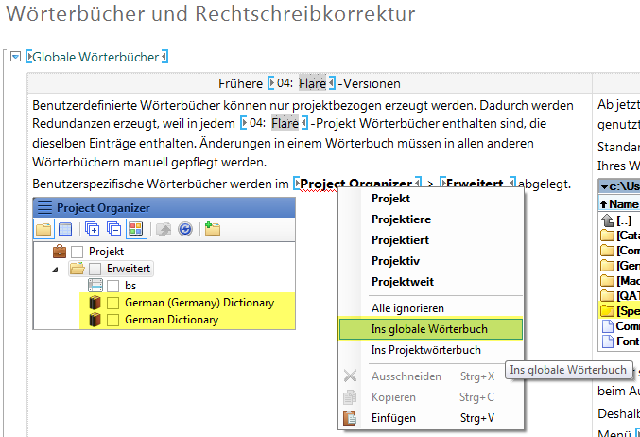Click Einfügen in the context menu
The image size is (640, 437).
[x=392, y=418]
